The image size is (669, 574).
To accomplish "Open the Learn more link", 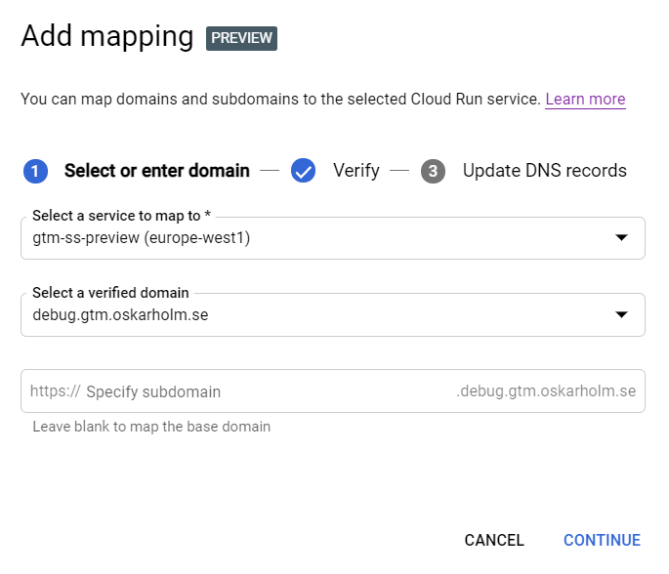I will point(585,99).
